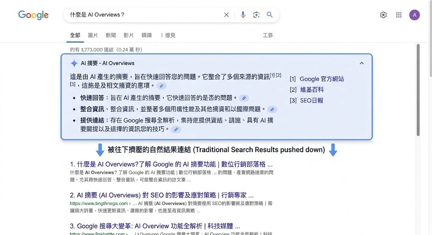Click the 快速回答 bullet text

(x=159, y=98)
